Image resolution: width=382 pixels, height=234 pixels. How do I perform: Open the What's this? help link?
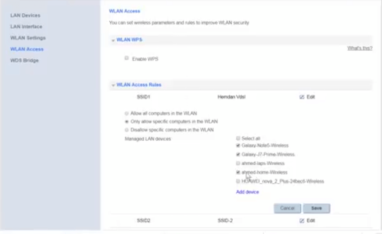[360, 48]
